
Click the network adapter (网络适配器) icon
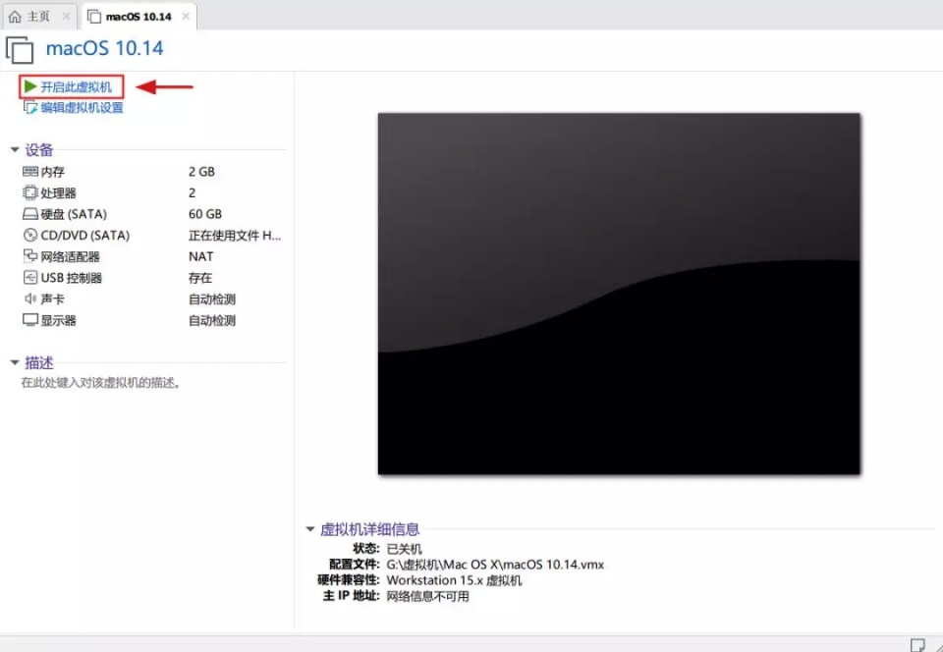click(30, 256)
